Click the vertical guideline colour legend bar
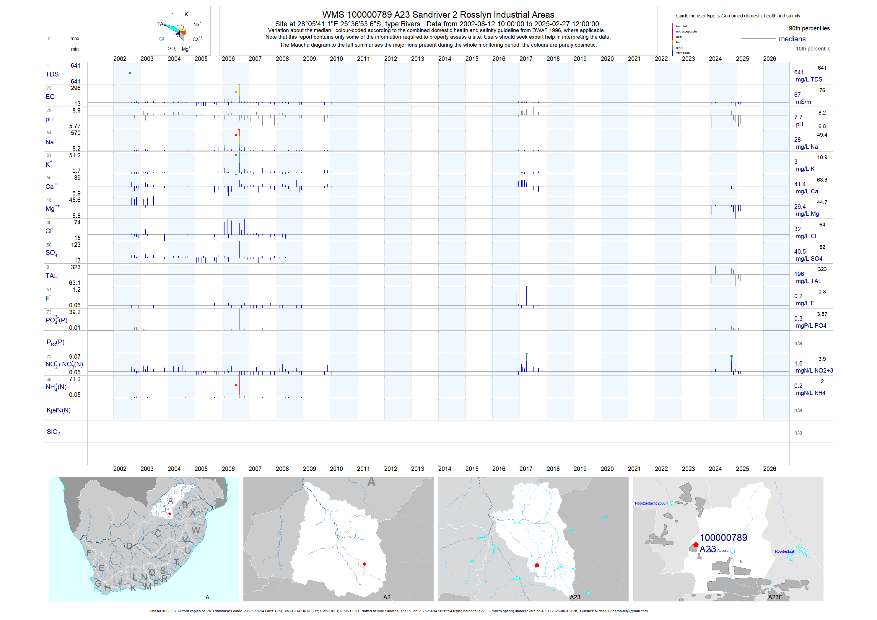 tap(673, 39)
